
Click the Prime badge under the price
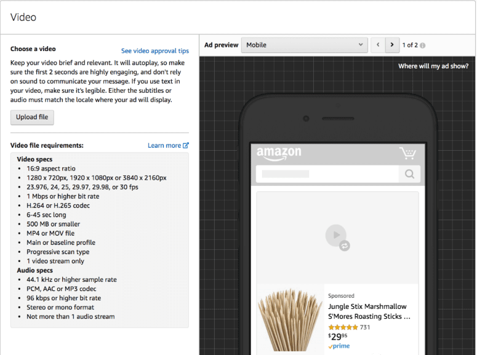click(339, 347)
